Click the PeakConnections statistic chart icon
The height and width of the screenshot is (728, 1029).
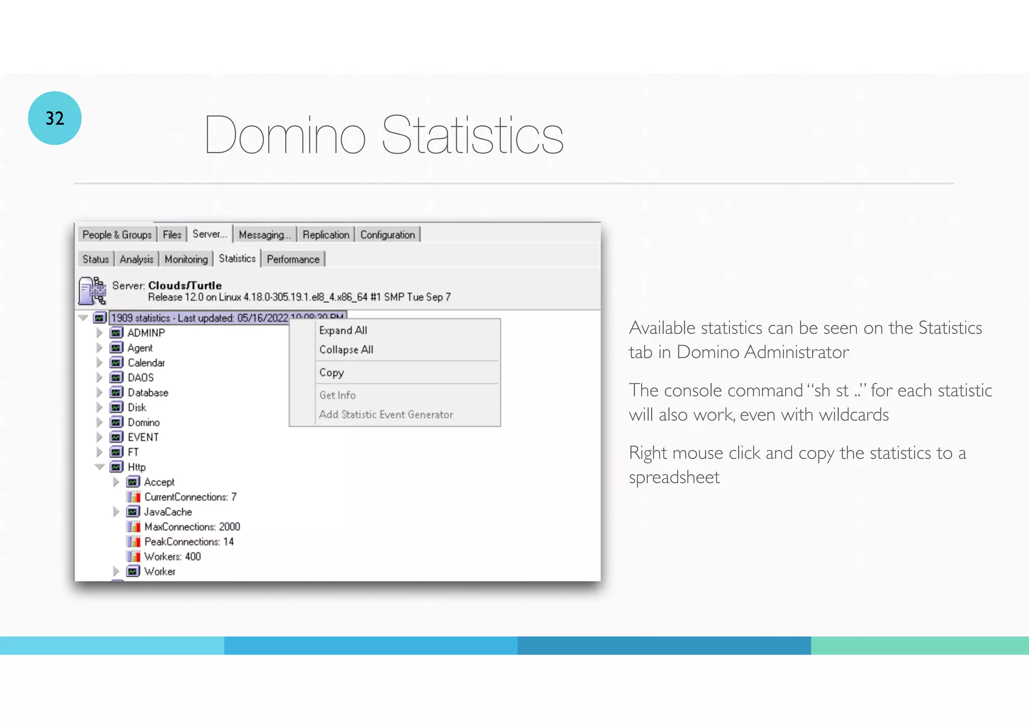(134, 541)
